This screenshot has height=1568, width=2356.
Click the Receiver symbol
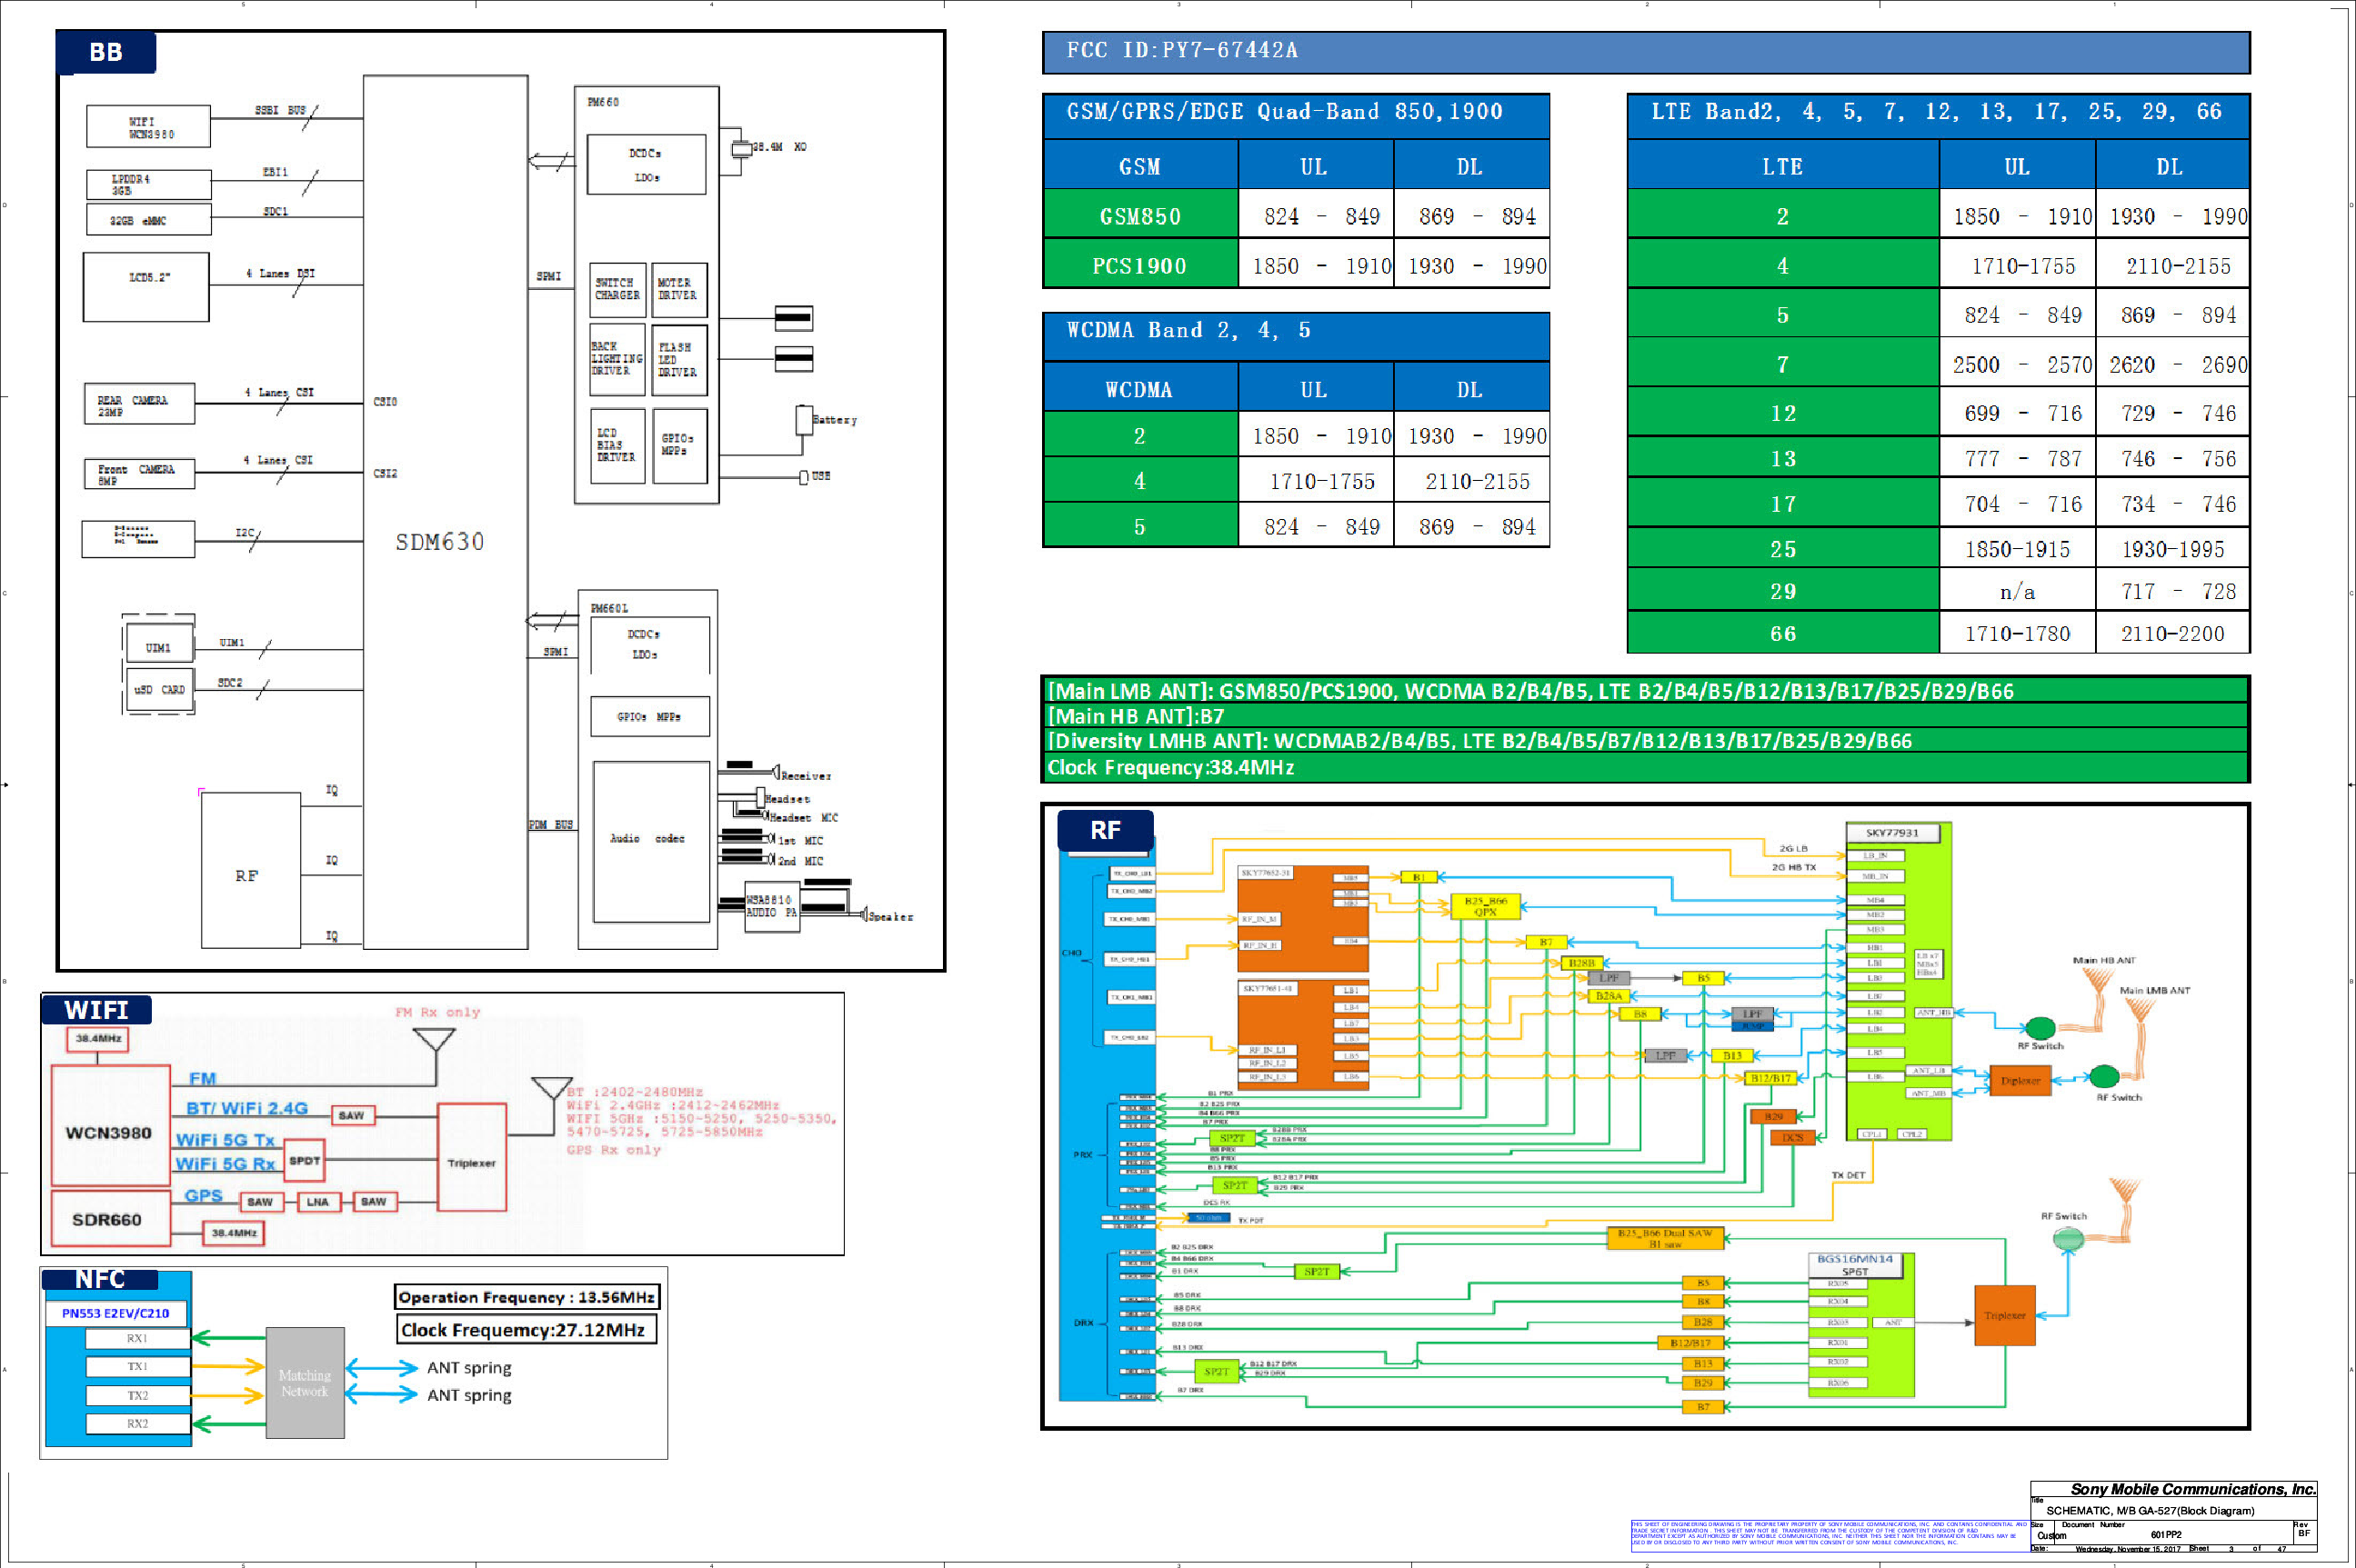[x=777, y=772]
